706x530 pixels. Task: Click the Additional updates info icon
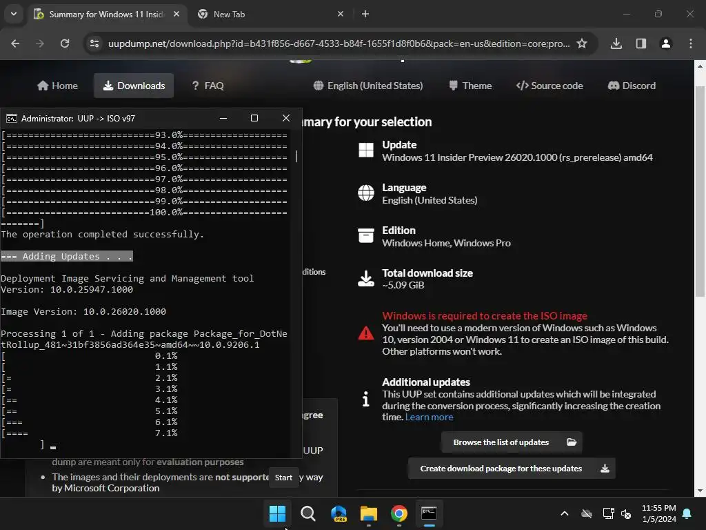click(x=365, y=399)
